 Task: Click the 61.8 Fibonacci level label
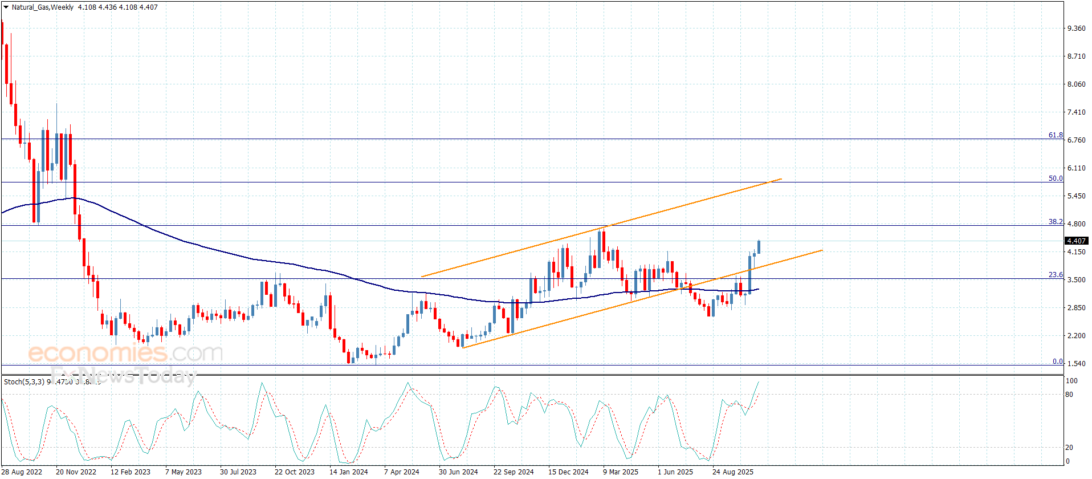point(1056,135)
